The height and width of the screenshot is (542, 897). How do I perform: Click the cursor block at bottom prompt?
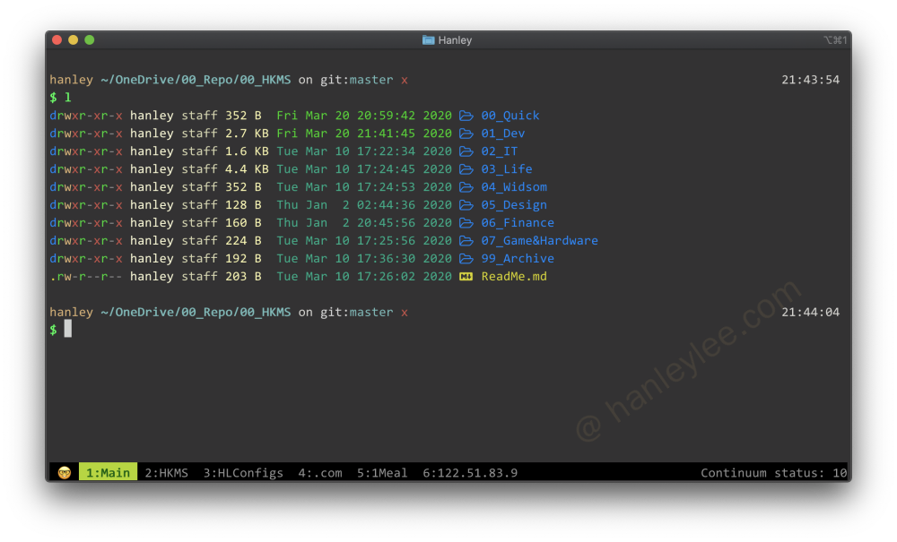click(68, 329)
